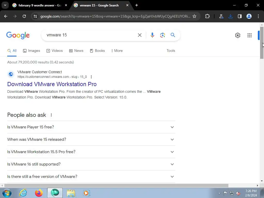
Task: Open the clock showing 7:26 PM
Action: click(x=251, y=193)
